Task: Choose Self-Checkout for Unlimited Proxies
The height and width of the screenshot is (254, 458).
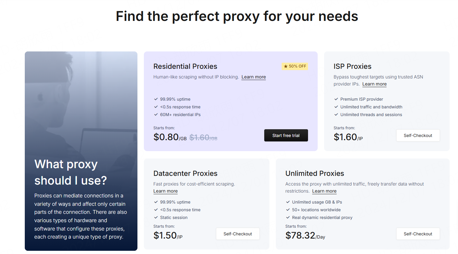Action: click(x=418, y=234)
